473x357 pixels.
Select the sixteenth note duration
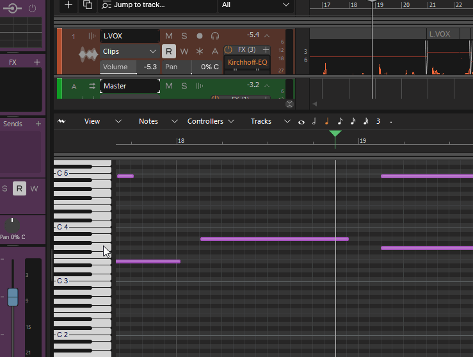coord(353,121)
